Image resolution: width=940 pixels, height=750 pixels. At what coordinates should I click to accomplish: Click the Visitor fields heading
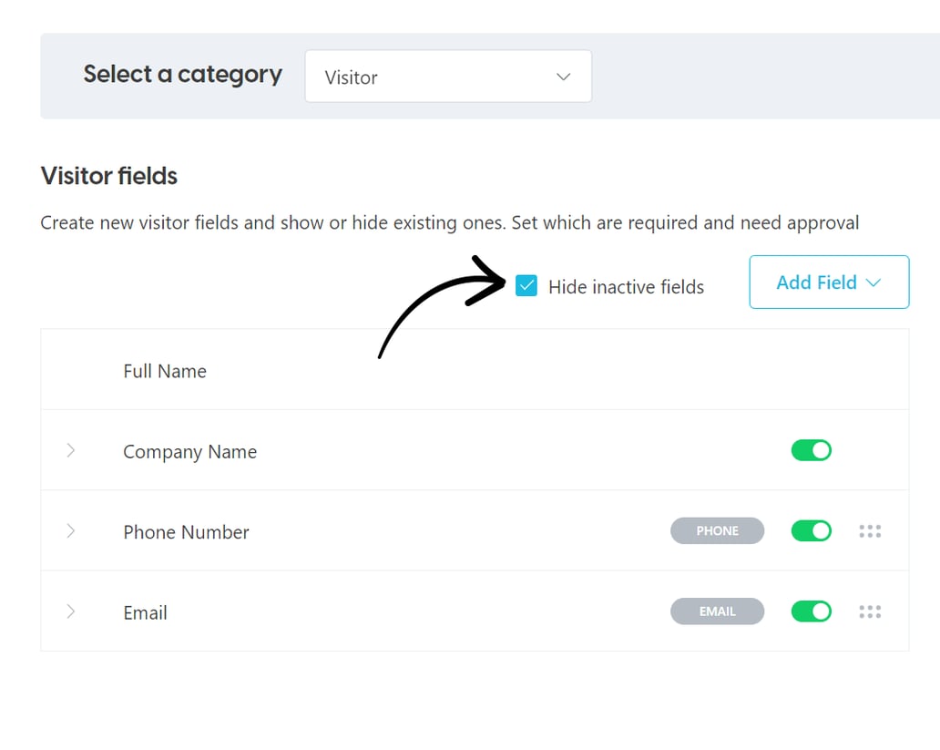[108, 176]
